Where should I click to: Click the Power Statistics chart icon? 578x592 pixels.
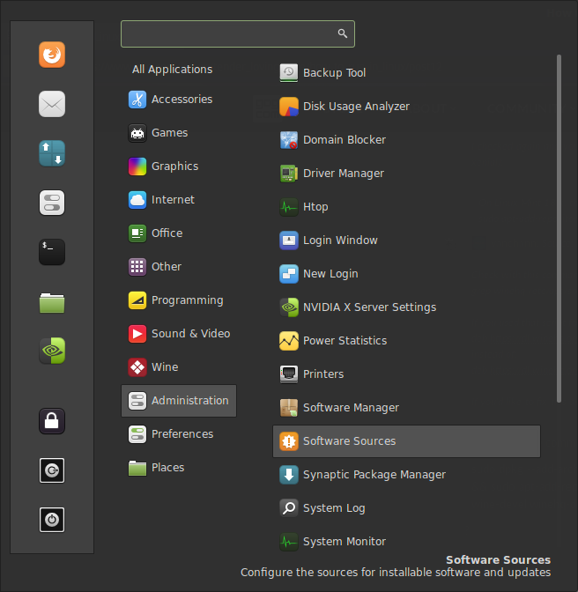click(289, 341)
